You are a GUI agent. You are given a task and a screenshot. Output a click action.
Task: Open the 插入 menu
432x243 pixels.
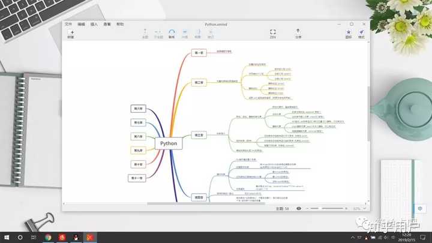(x=94, y=24)
